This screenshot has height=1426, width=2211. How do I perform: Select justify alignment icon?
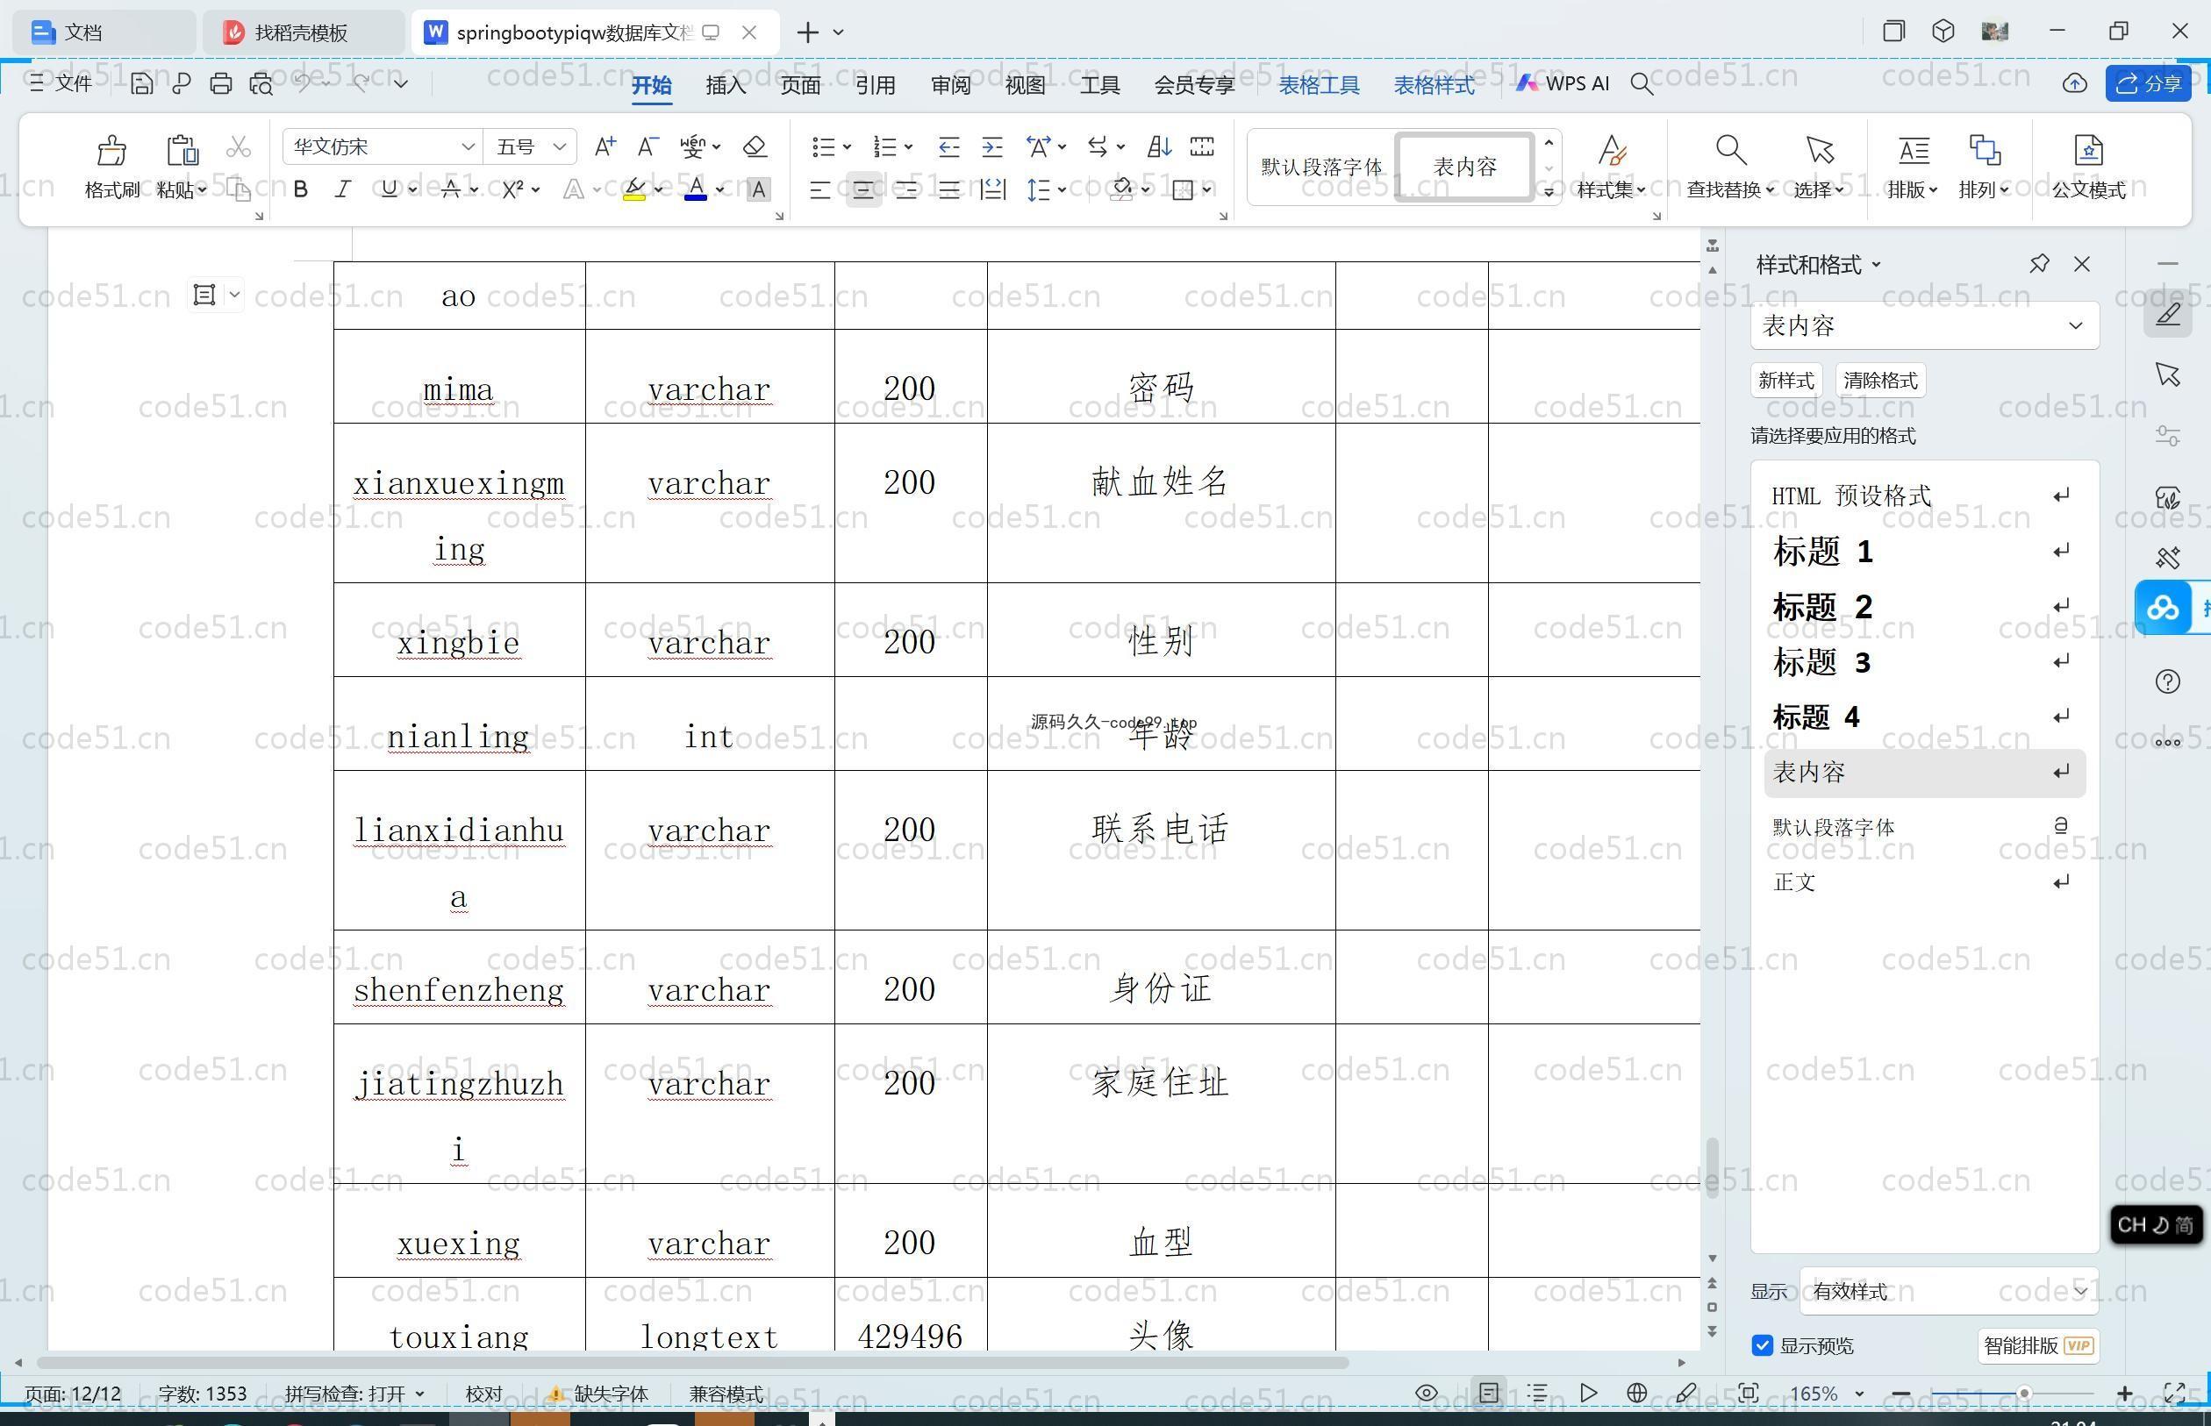pos(948,189)
